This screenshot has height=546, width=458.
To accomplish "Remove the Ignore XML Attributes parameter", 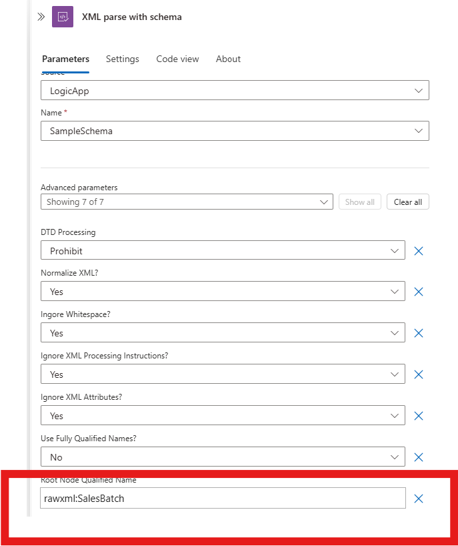I will pos(419,416).
